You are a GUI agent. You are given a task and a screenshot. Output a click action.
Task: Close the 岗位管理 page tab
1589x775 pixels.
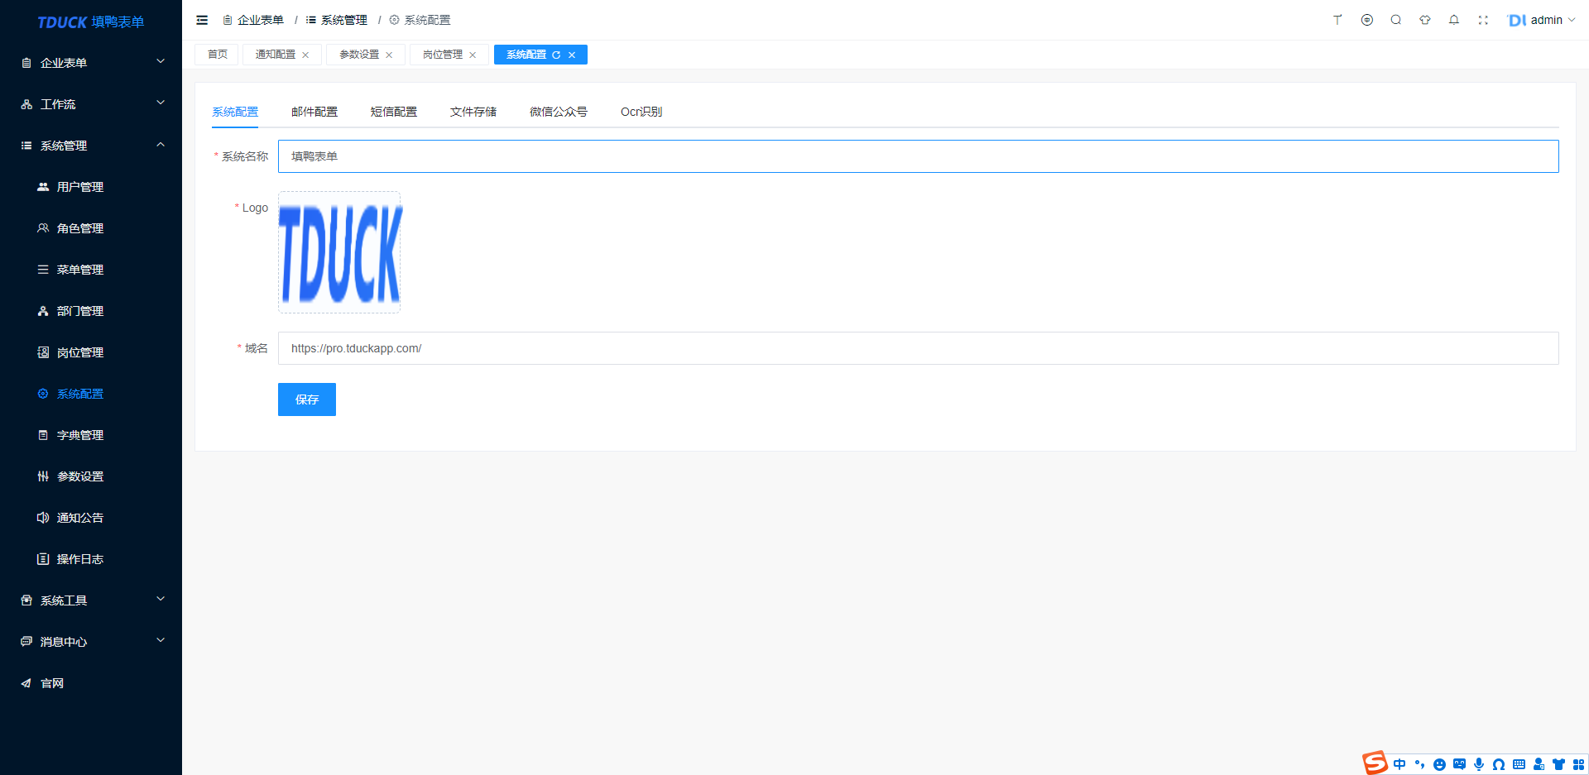(473, 55)
